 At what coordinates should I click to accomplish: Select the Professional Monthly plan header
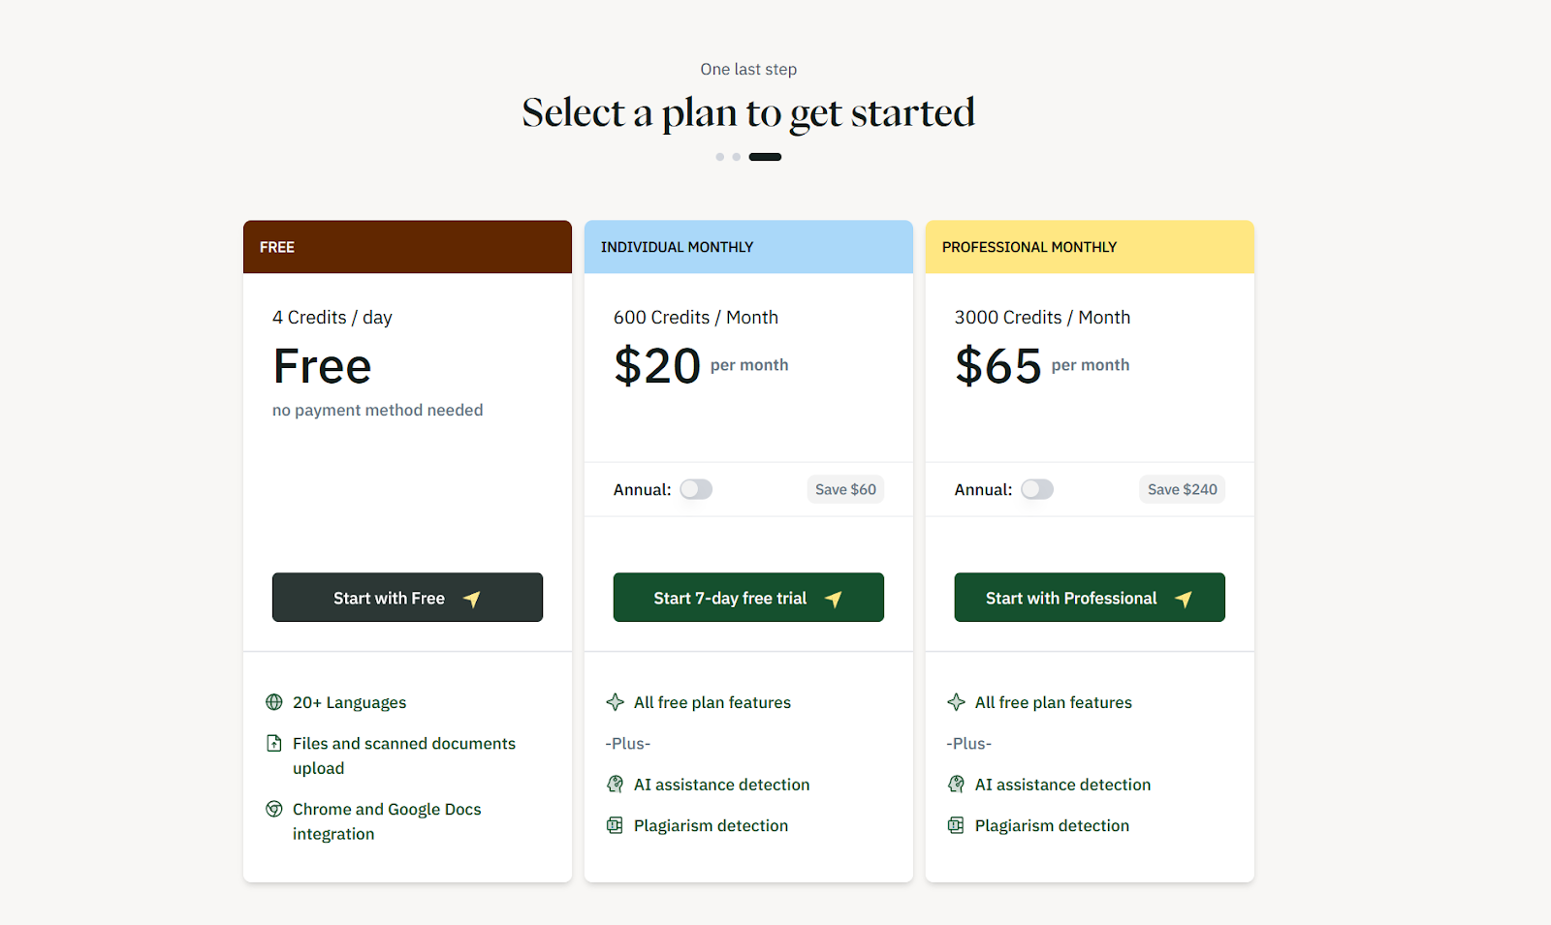coord(1090,247)
